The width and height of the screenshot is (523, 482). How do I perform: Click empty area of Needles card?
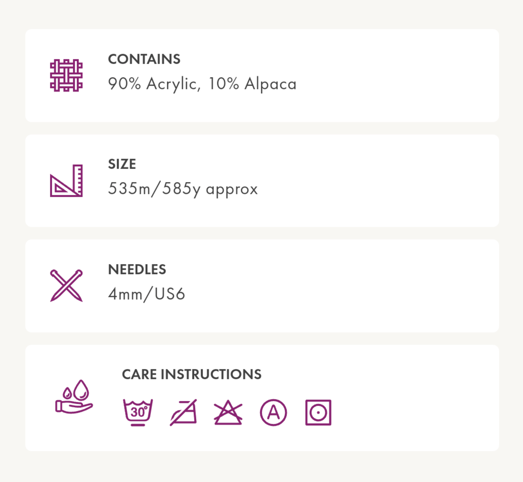coord(344,286)
